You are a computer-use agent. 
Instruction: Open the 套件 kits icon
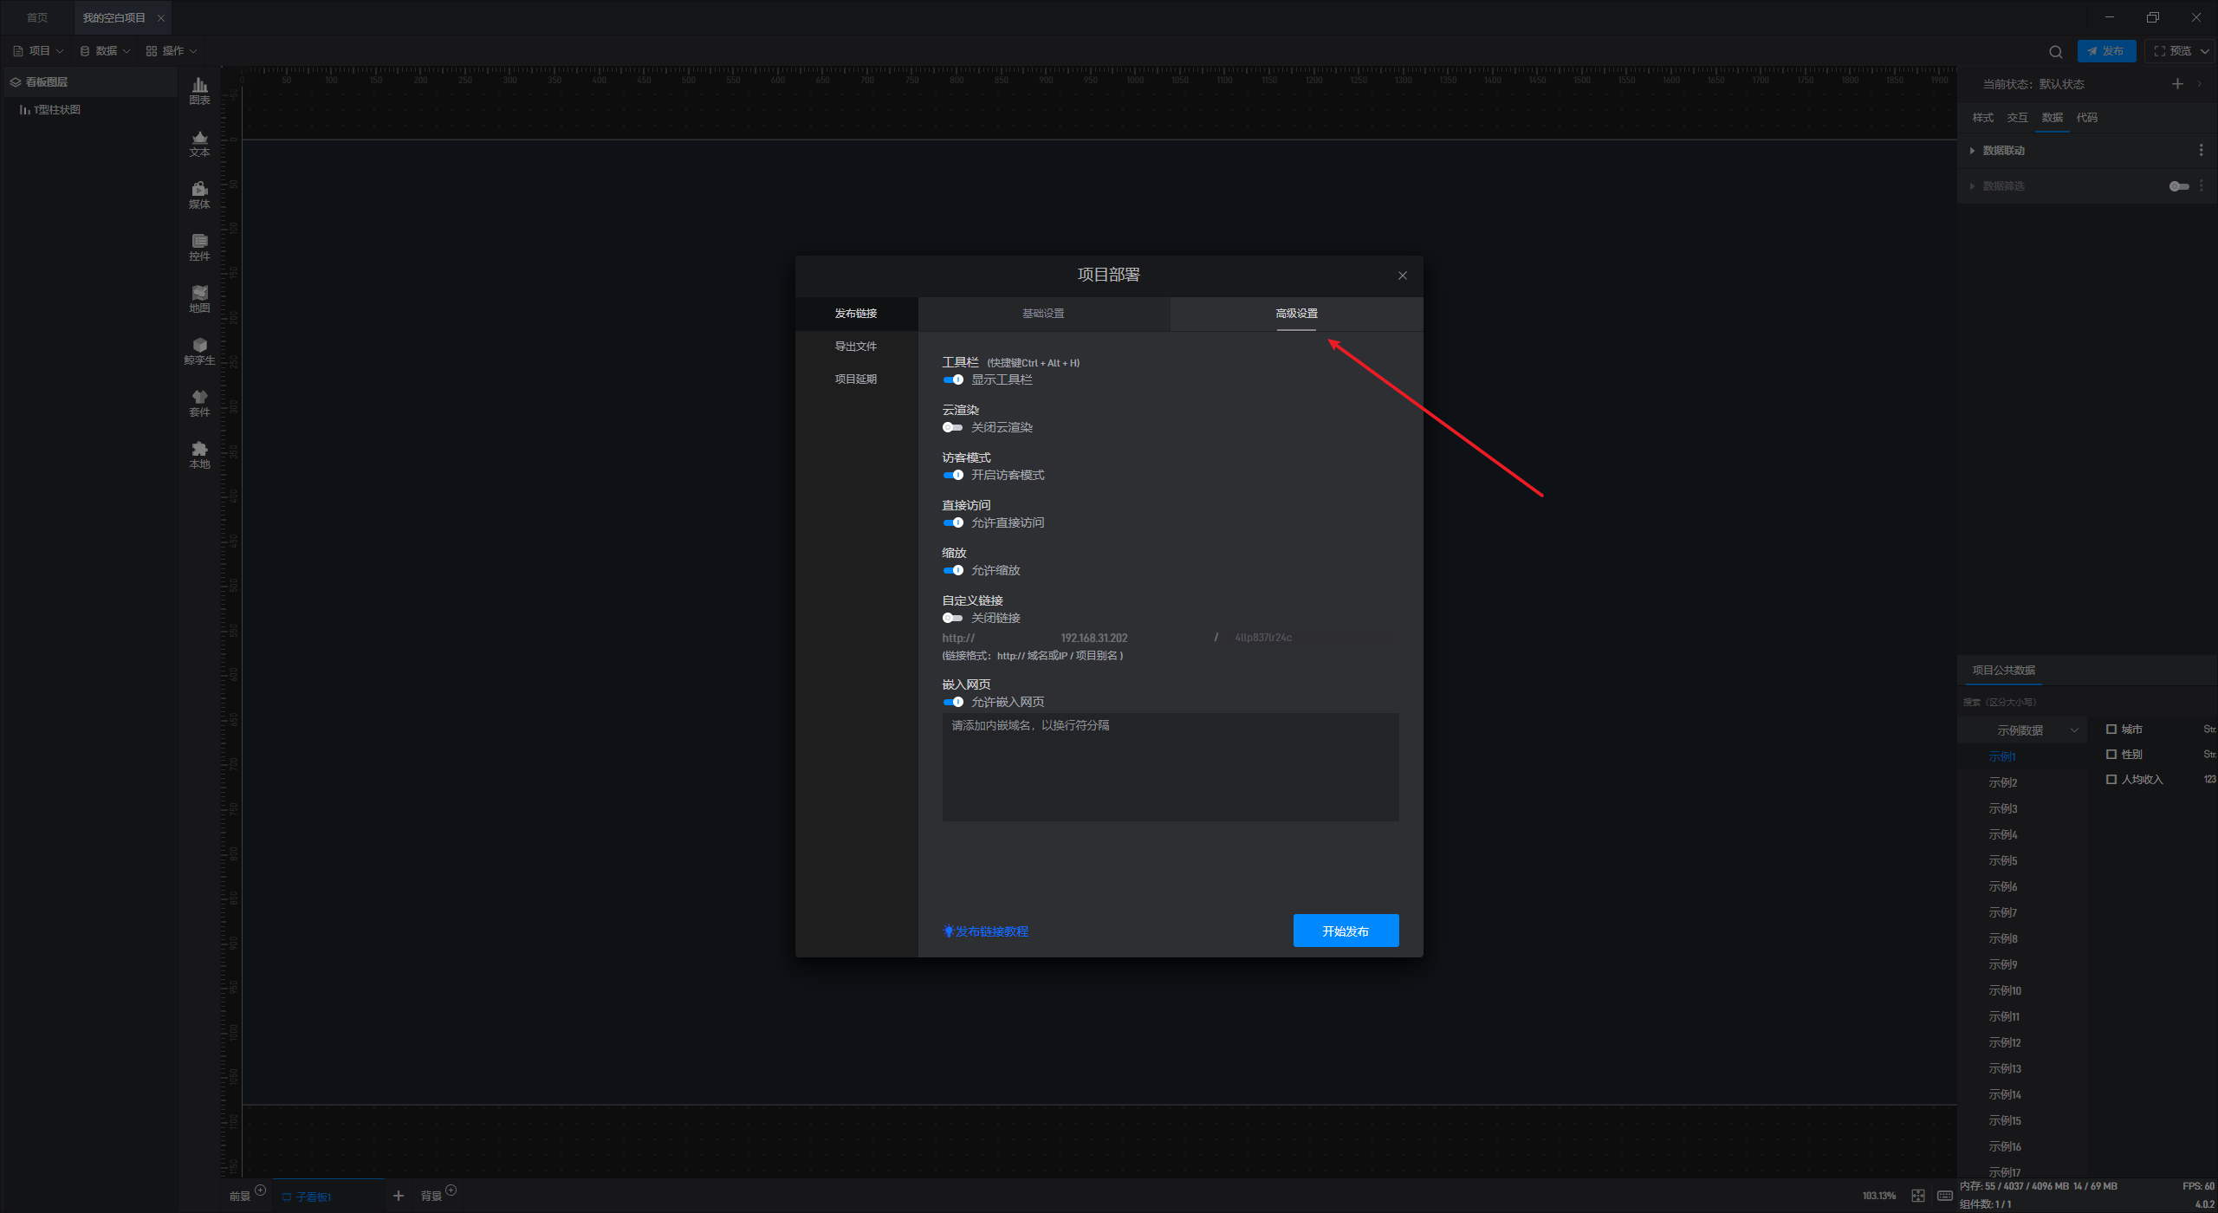point(199,402)
